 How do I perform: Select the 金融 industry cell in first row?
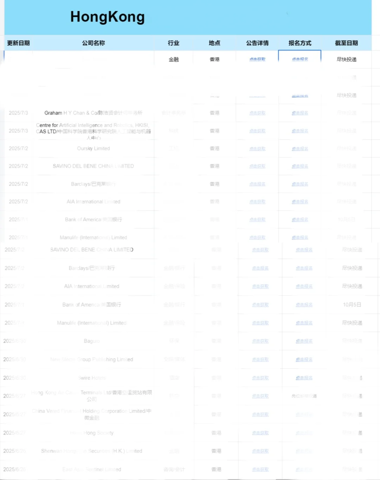pyautogui.click(x=173, y=60)
